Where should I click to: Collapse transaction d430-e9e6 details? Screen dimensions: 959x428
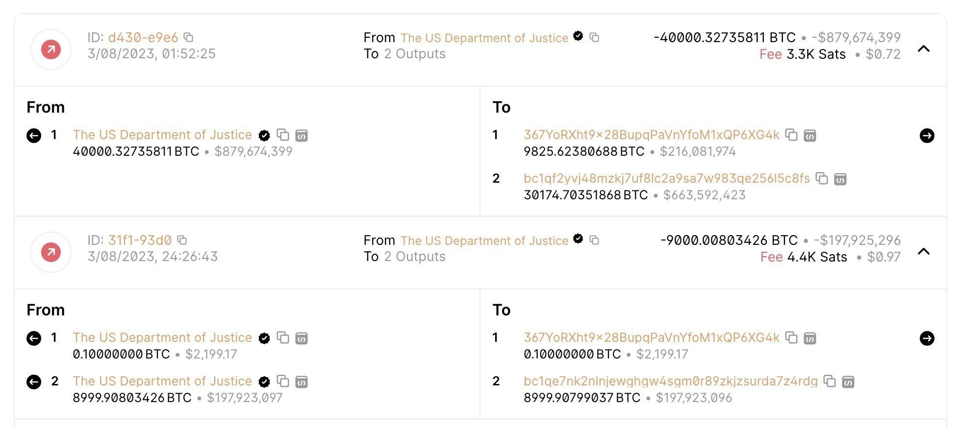point(924,48)
